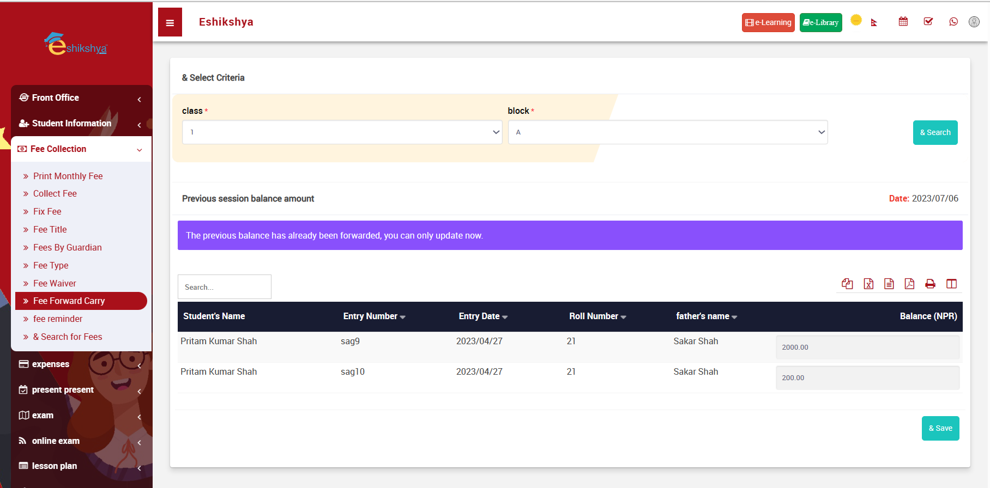Collapse the Fee Collection menu
This screenshot has height=488, width=990.
pos(81,149)
